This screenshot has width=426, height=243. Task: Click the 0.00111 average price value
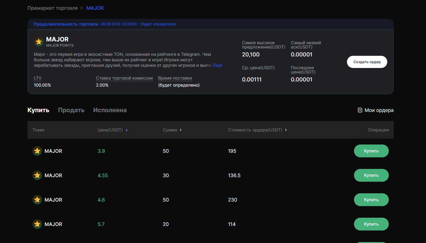pyautogui.click(x=252, y=80)
